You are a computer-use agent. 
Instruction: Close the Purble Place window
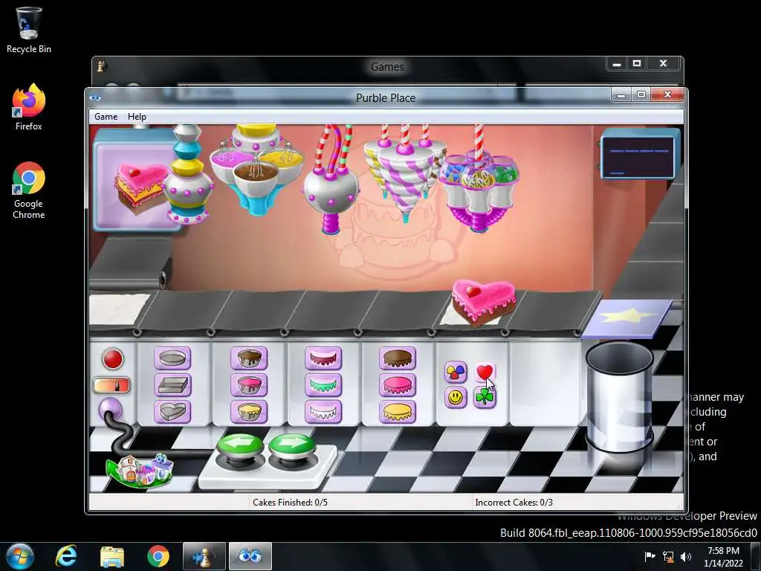point(667,94)
